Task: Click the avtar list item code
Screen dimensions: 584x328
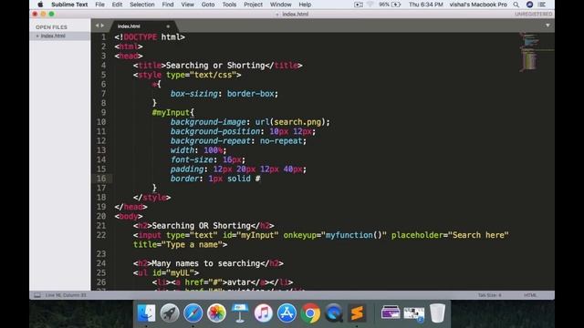Action: pyautogui.click(x=223, y=282)
